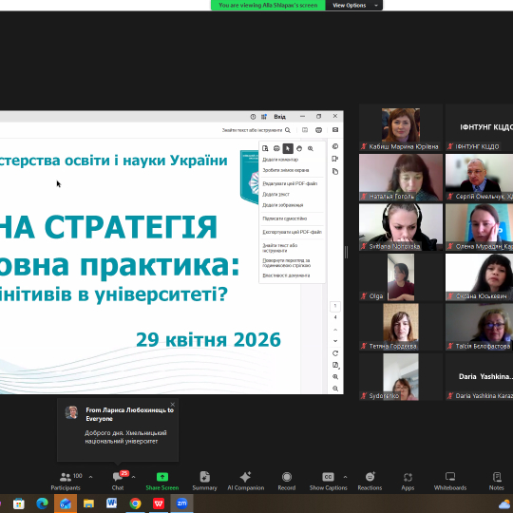Click the hand pan tool in PDF menu
The image size is (513, 513).
299,148
